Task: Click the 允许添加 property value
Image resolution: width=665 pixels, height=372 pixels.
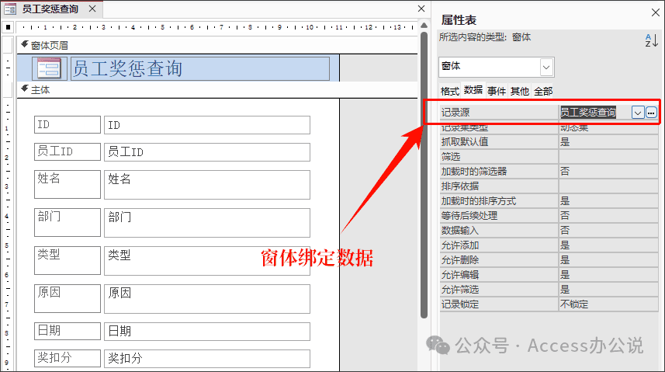Action: tap(608, 245)
